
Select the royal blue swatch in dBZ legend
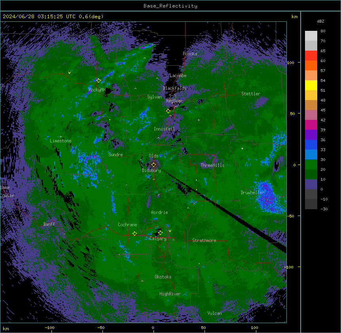coord(311,144)
